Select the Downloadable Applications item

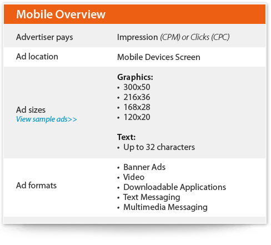coord(174,187)
